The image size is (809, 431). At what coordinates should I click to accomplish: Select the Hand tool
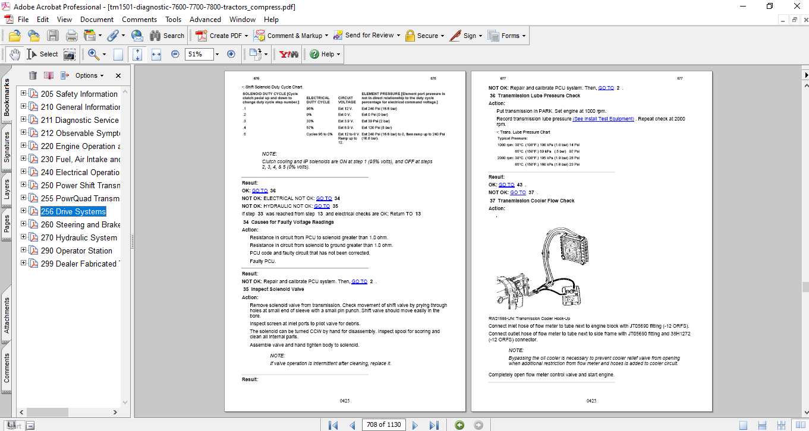tap(15, 54)
